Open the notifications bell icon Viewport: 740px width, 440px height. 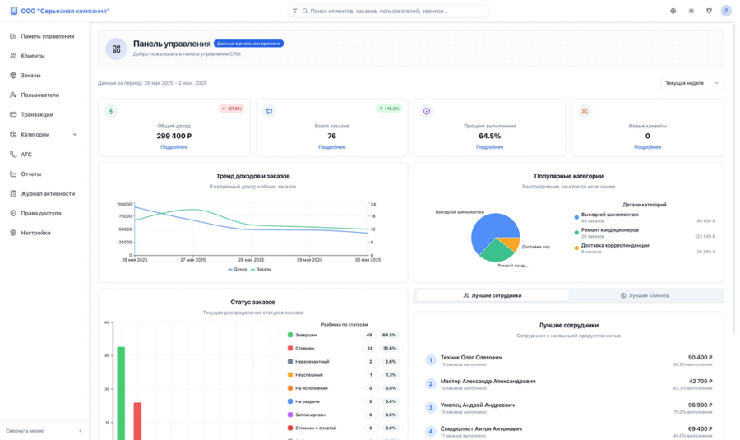[709, 12]
